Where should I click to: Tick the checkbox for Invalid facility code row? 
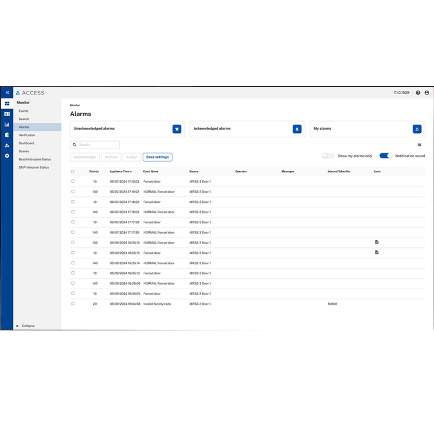click(73, 304)
